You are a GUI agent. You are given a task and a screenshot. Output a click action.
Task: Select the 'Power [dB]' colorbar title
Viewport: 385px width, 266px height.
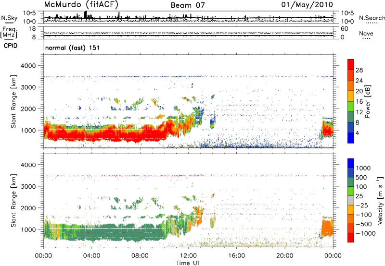pyautogui.click(x=368, y=101)
